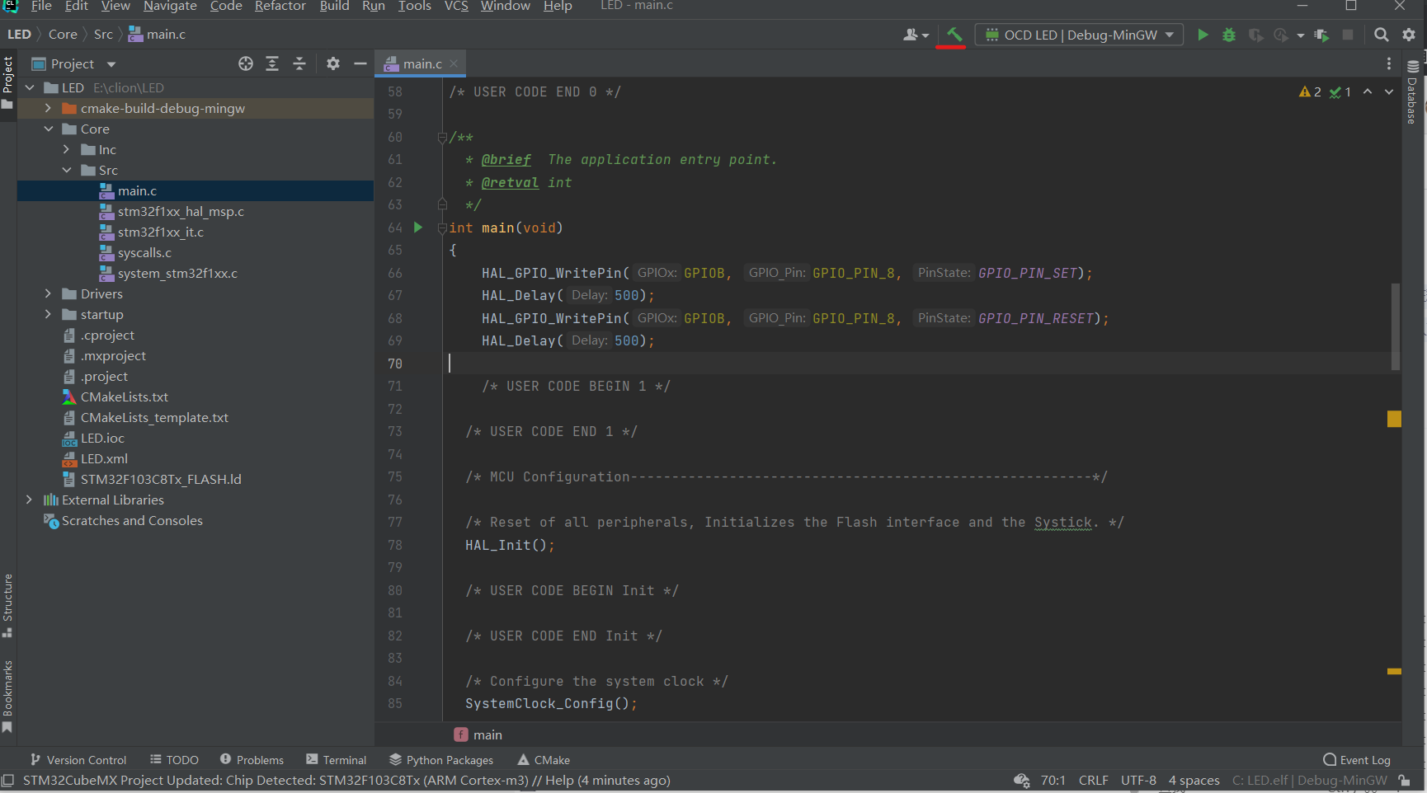Screen dimensions: 1427x793
Task: Open the Build menu
Action: coord(334,7)
